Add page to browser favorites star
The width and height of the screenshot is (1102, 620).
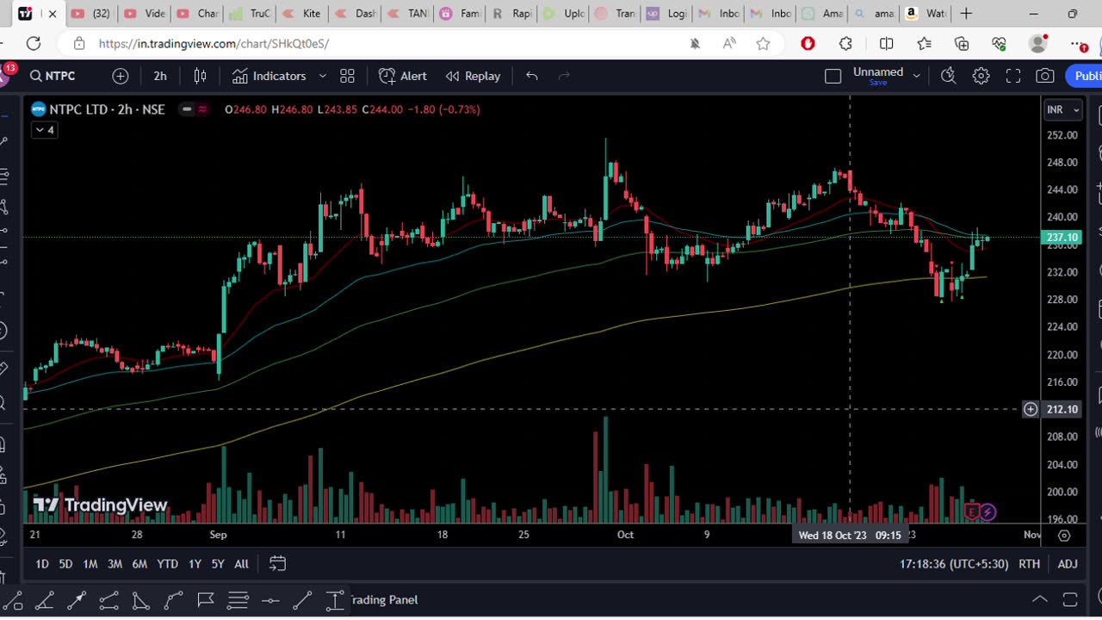[763, 43]
